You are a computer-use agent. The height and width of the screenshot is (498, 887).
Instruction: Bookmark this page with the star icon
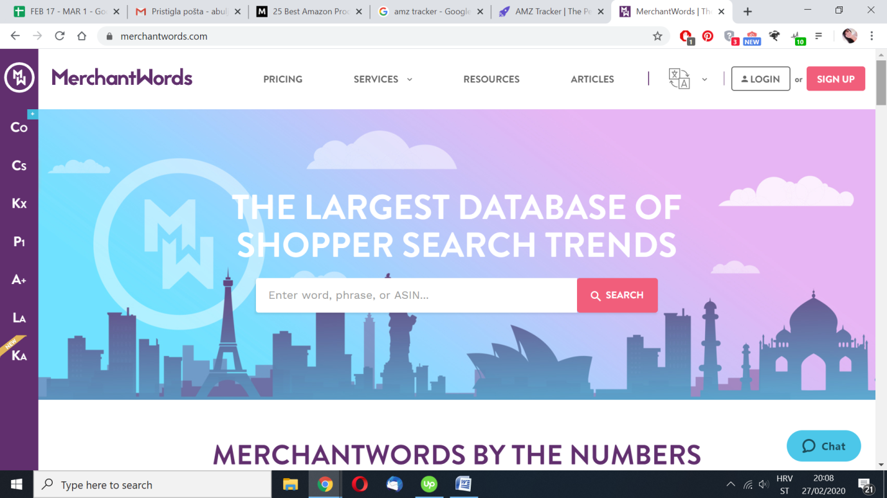(x=657, y=37)
